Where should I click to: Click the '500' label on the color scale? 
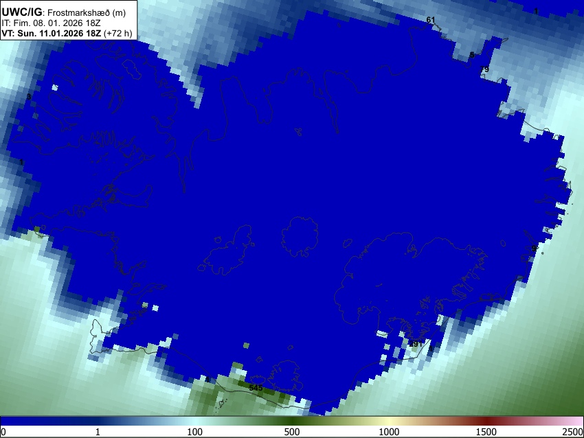292,432
